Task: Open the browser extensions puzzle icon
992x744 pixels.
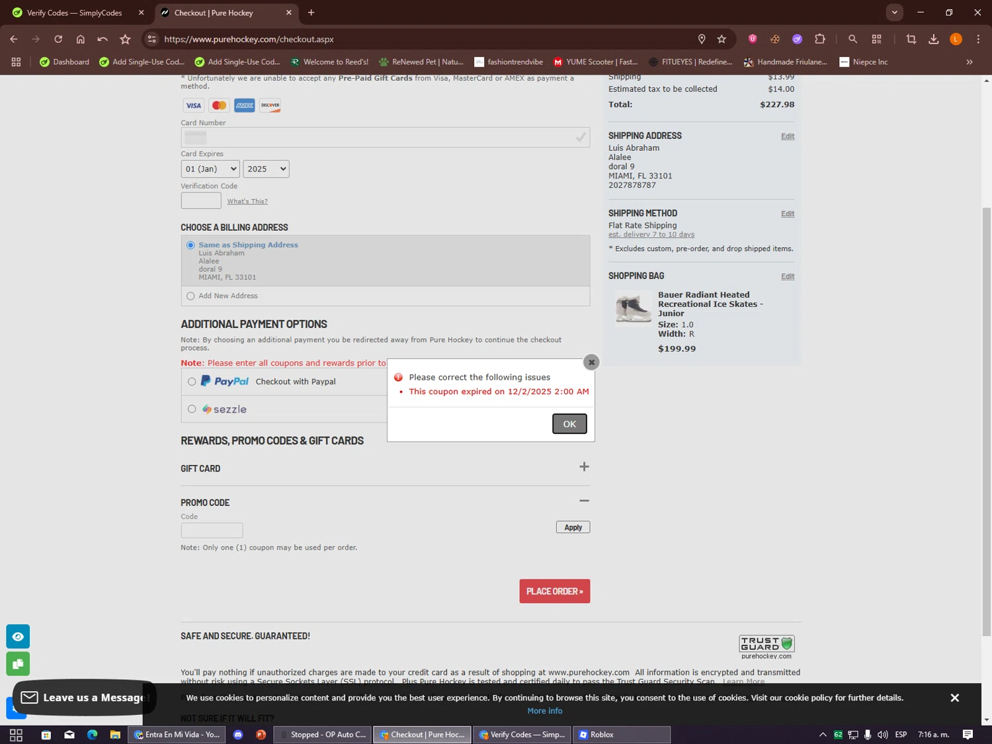Action: (820, 39)
